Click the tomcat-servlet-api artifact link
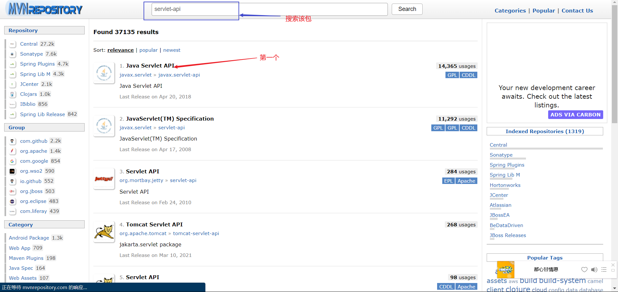 (x=196, y=233)
